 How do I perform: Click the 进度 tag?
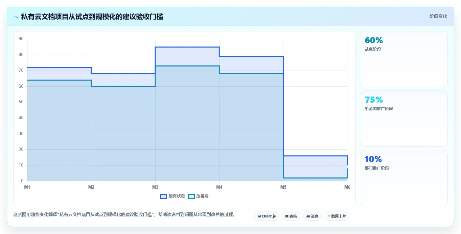[313, 216]
